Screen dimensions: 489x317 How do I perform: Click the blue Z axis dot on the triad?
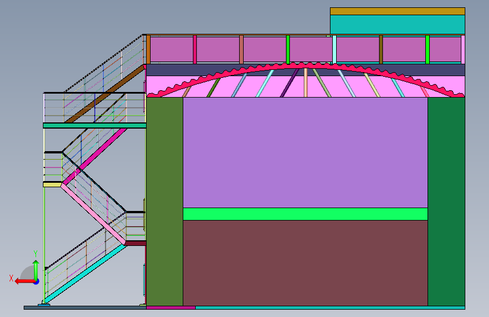pyautogui.click(x=37, y=282)
